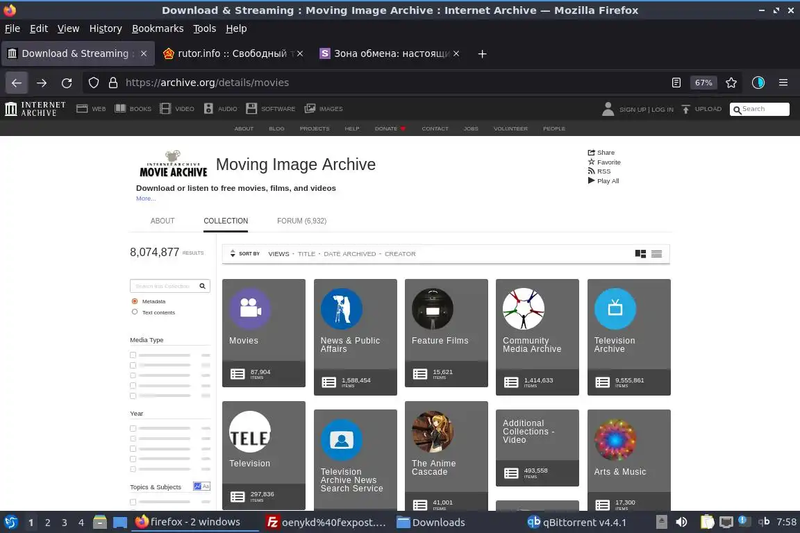The width and height of the screenshot is (800, 533).
Task: Check the last Year checkbox
Action: click(133, 469)
